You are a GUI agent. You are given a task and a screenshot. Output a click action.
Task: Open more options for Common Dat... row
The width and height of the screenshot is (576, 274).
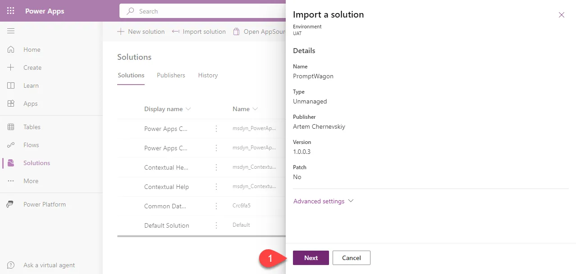(216, 206)
